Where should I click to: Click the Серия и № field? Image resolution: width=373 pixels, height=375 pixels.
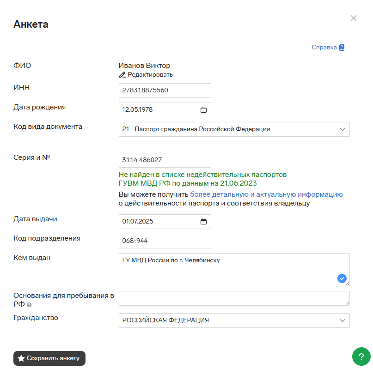(x=165, y=160)
